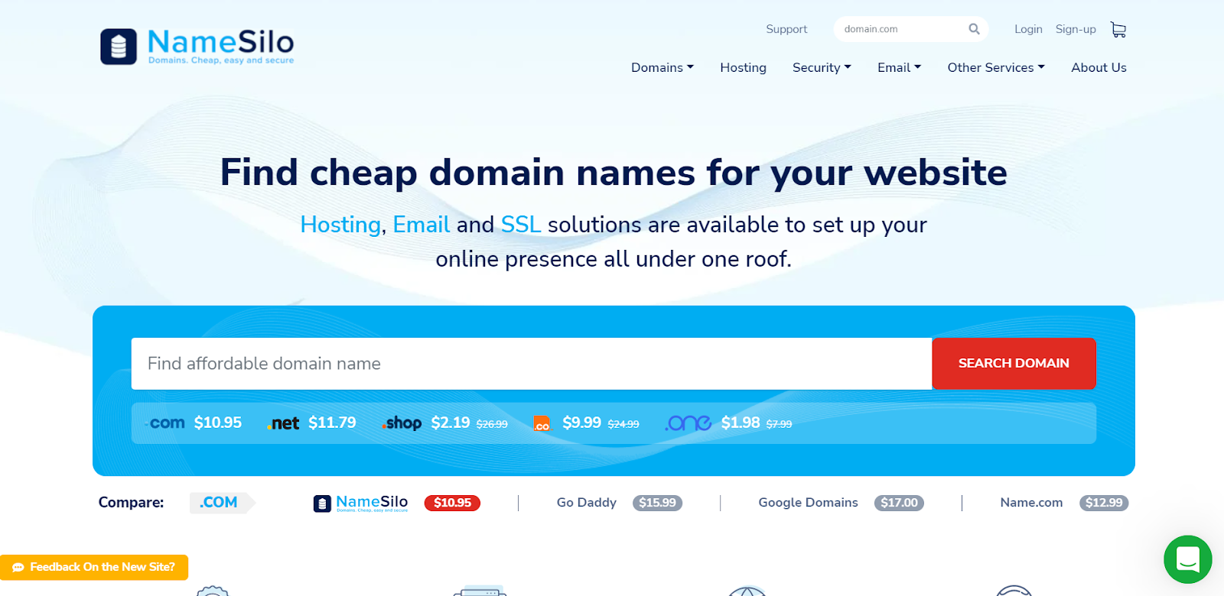
Task: Open the green live chat bubble
Action: coord(1187,559)
